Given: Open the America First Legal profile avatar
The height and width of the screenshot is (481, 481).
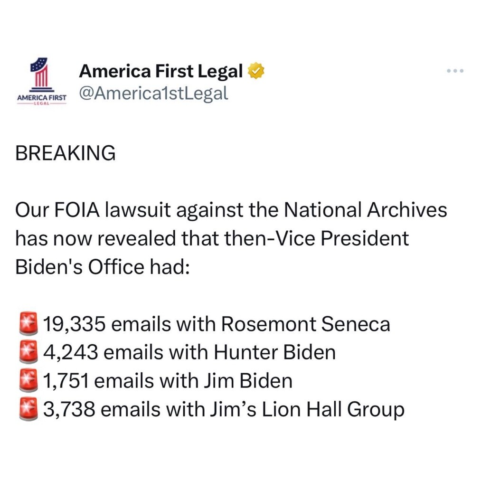Looking at the screenshot, I should [42, 81].
